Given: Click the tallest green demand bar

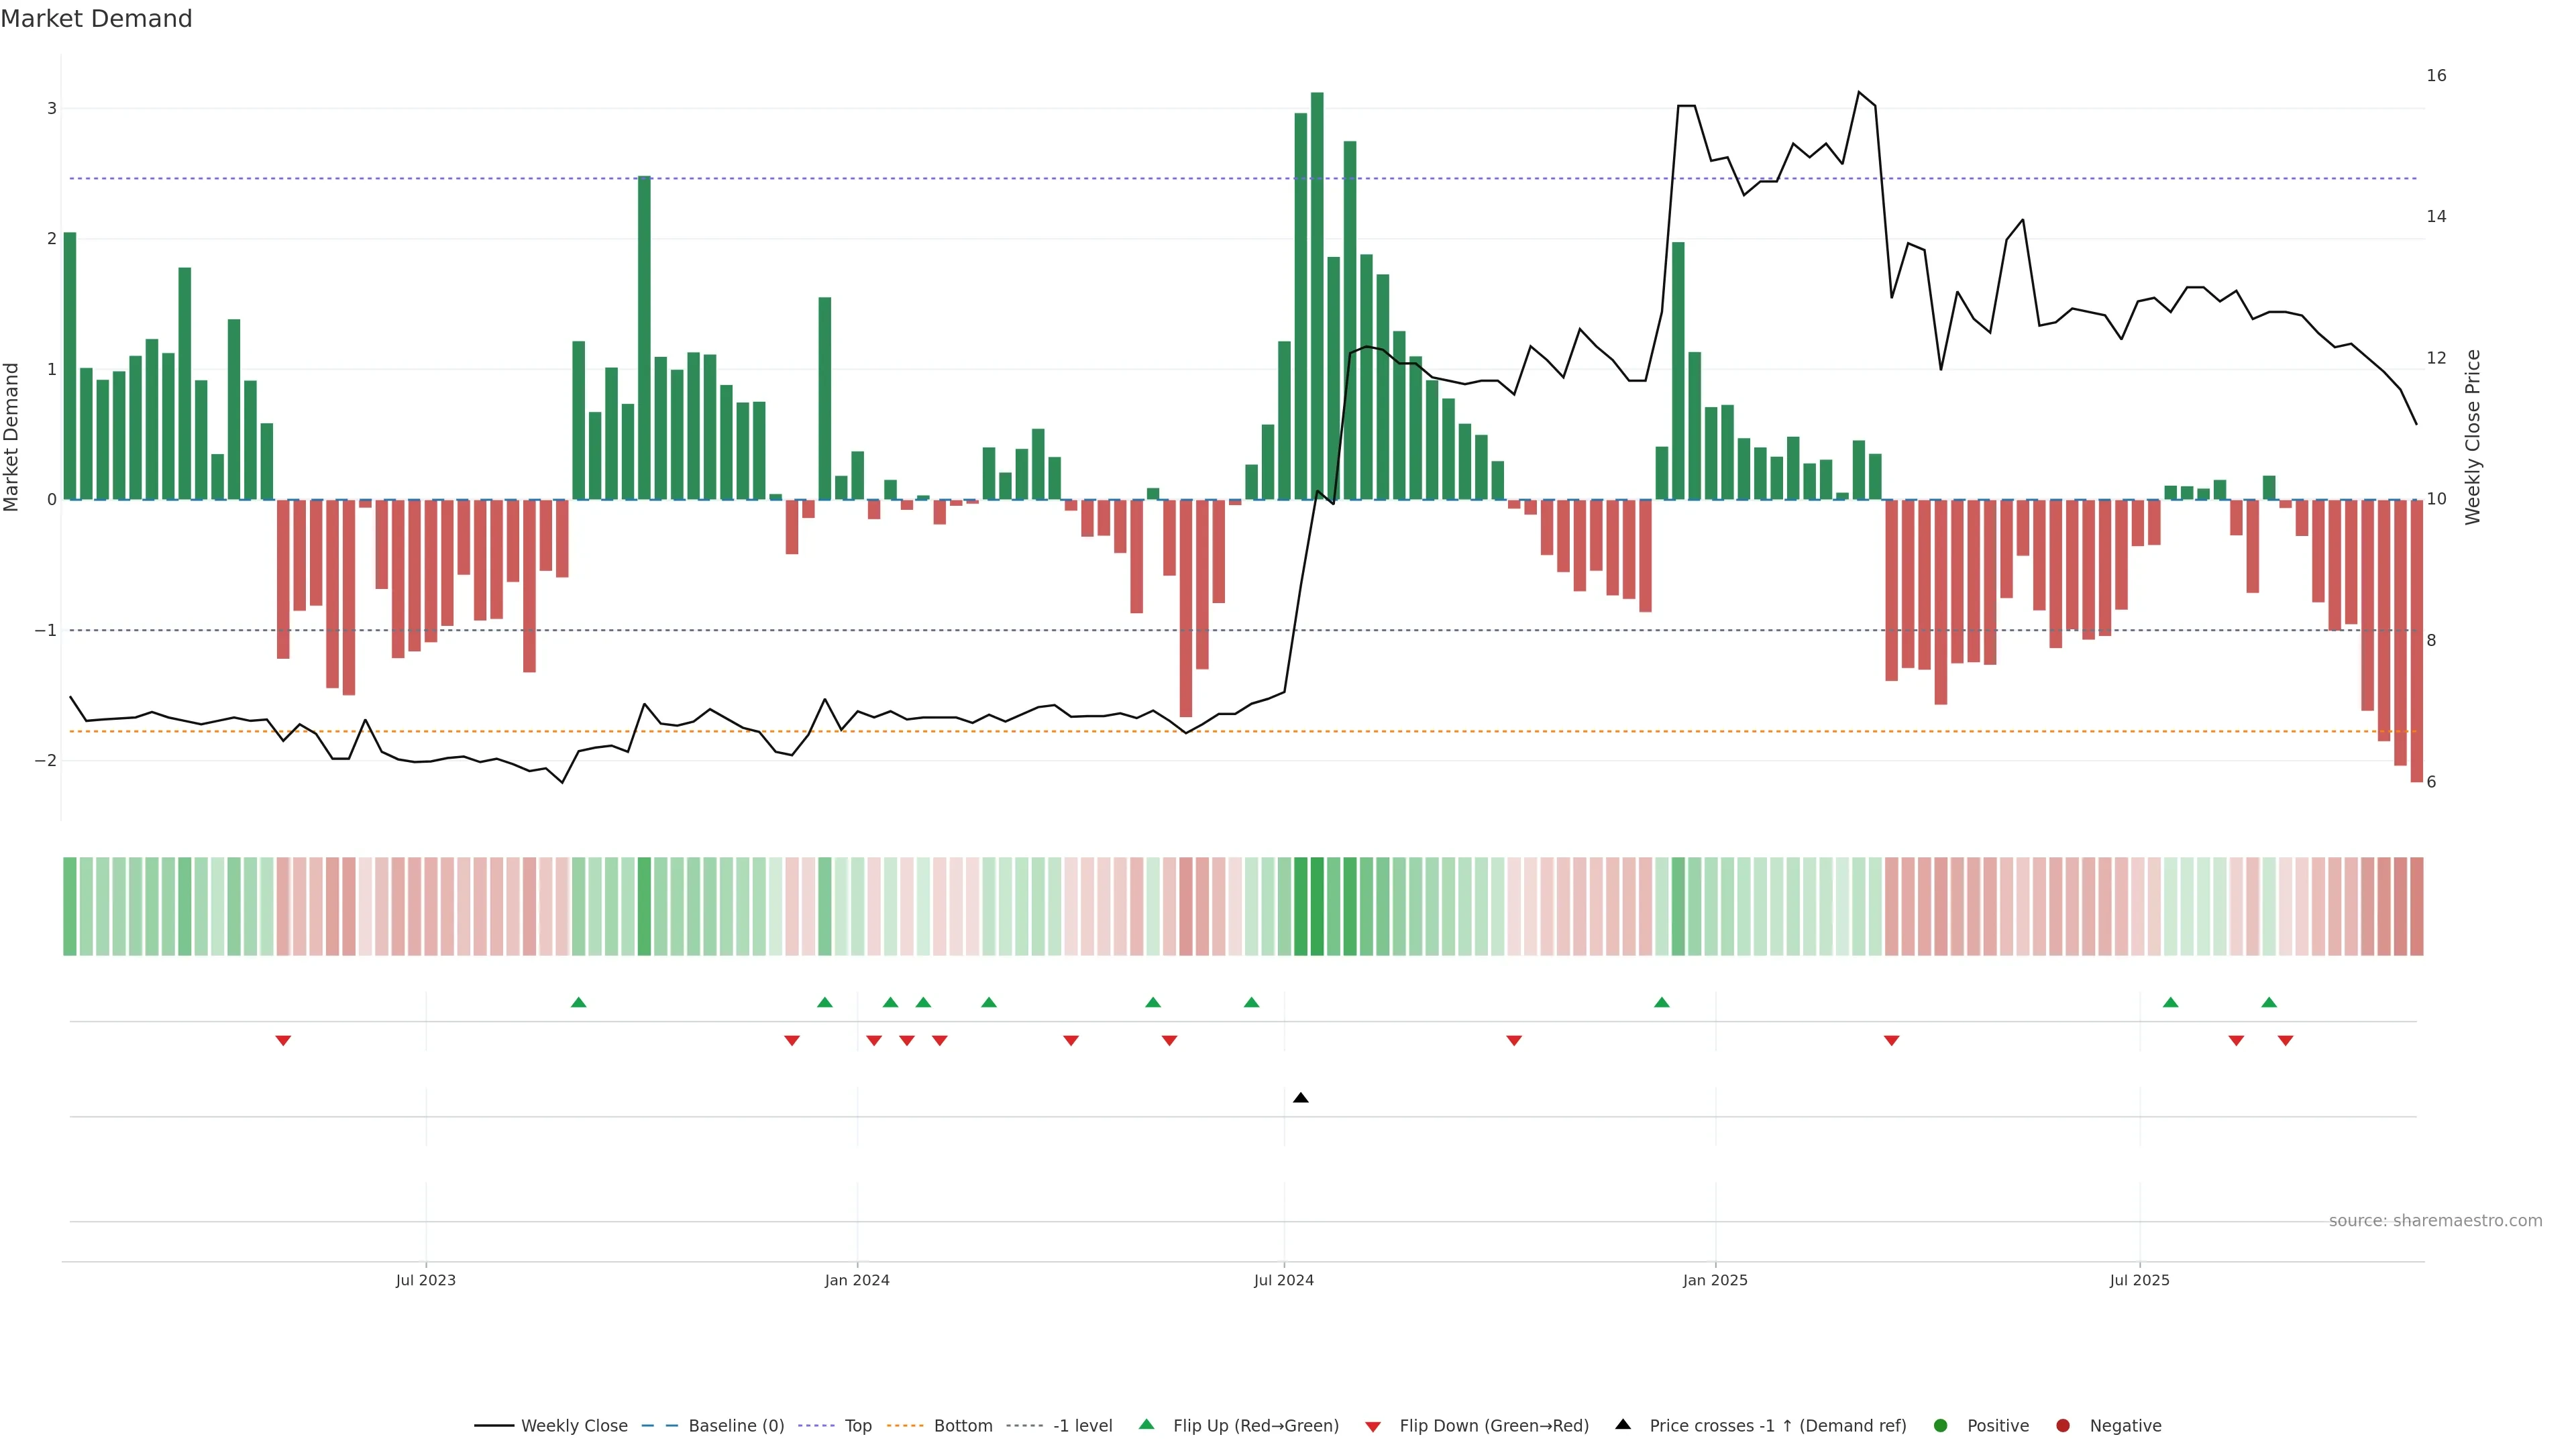Looking at the screenshot, I should (x=1317, y=300).
